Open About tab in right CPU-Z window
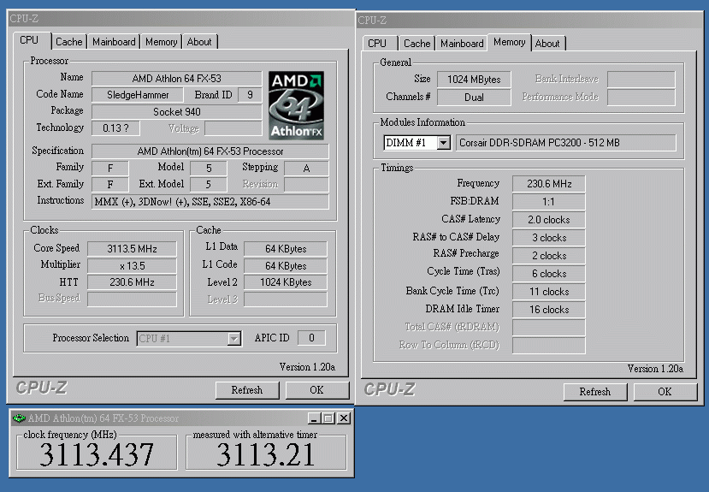This screenshot has height=492, width=709. coord(547,44)
